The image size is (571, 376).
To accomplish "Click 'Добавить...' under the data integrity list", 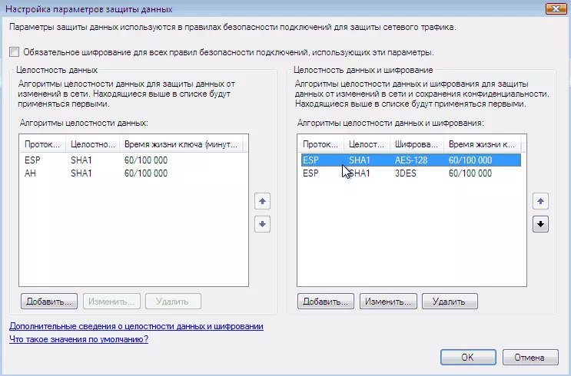I will click(x=50, y=302).
